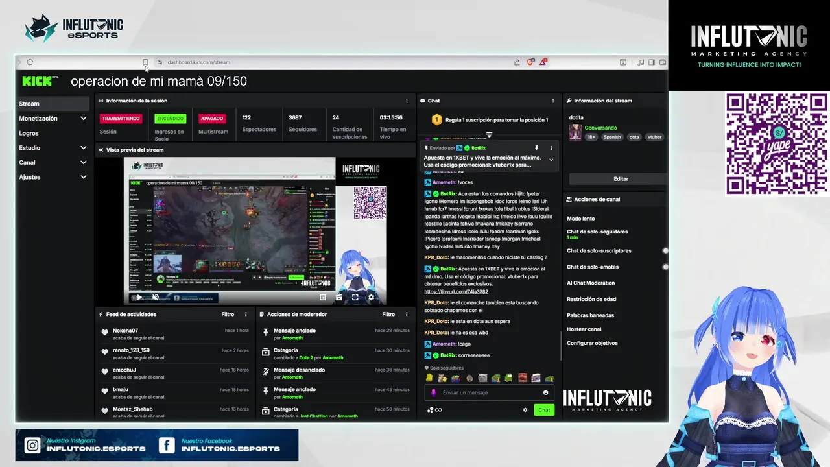Open the Brave Shields lion icon
Screen dimensions: 830x467
click(530, 62)
